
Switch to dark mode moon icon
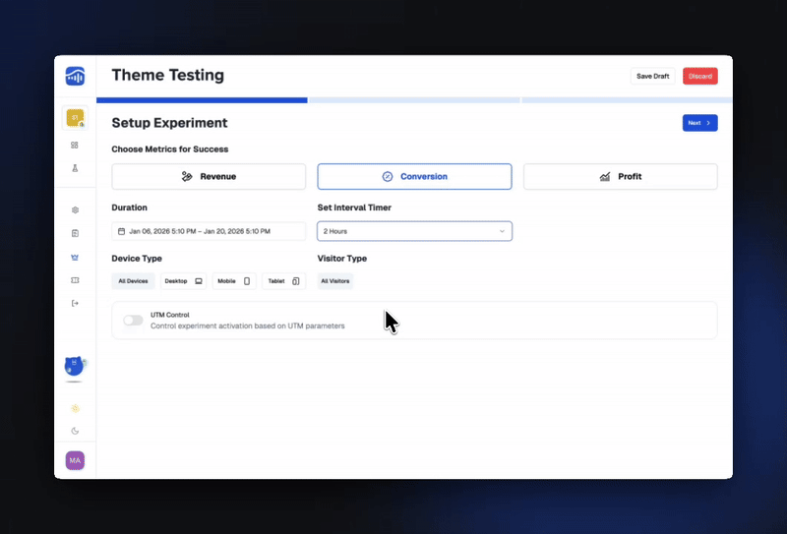pyautogui.click(x=75, y=431)
